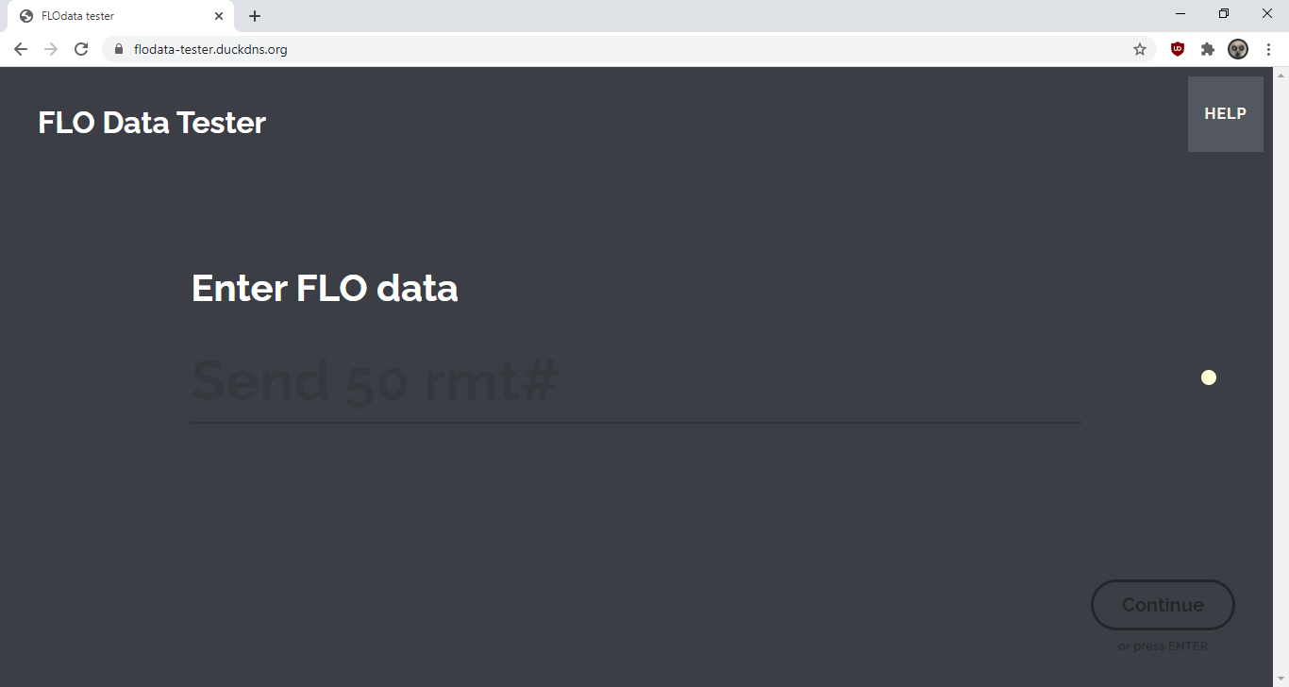Screen dimensions: 1289x687
Task: Open the Chrome three-dot menu
Action: tap(1268, 49)
